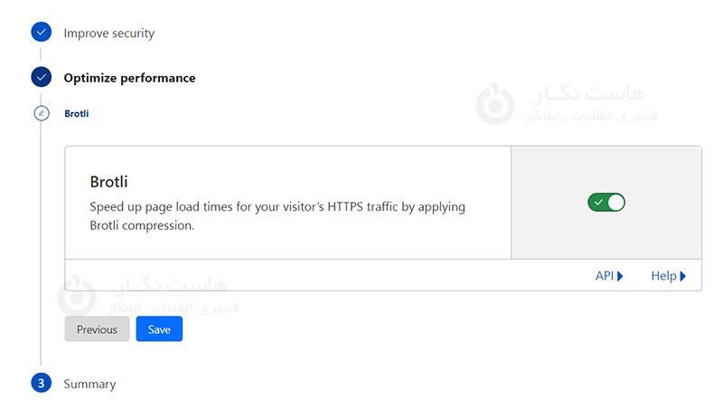
Task: Expand the arrow next to Help
Action: (x=683, y=276)
